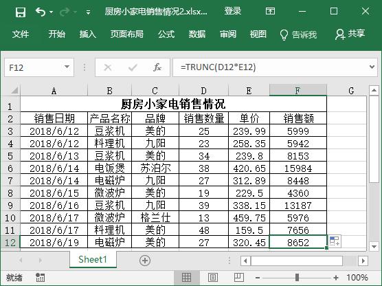Select column B header

tap(109, 91)
